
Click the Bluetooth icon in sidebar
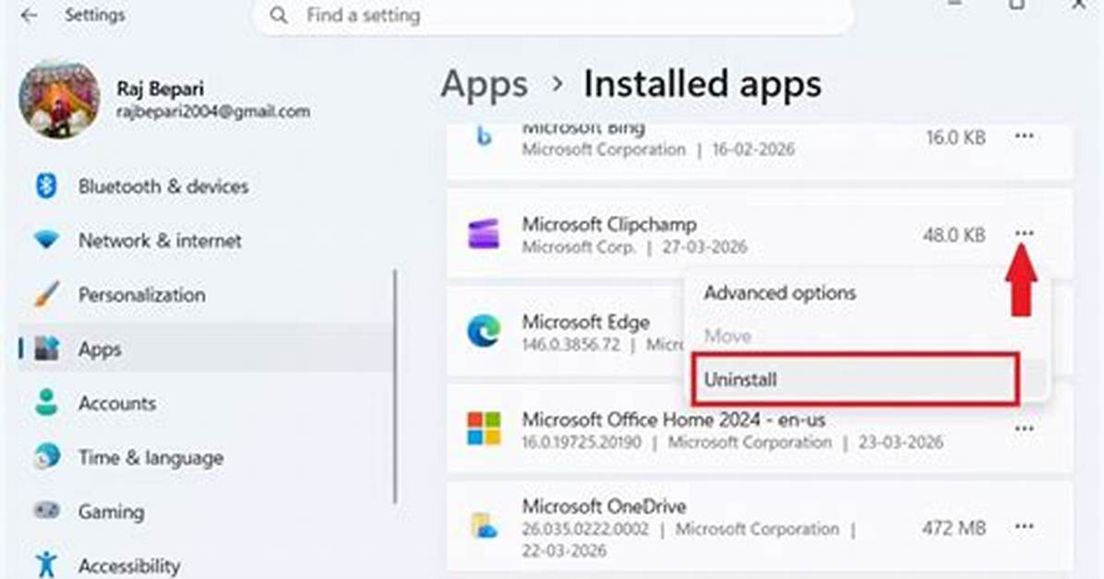click(46, 185)
